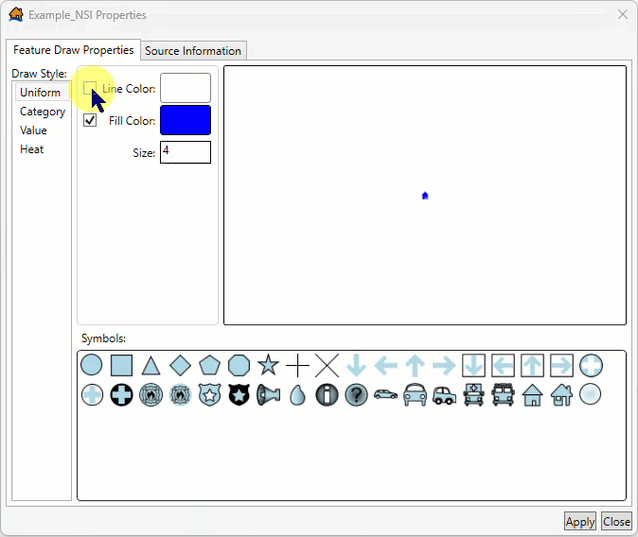Pick the boxed up arrow symbol
Image resolution: width=638 pixels, height=537 pixels.
coord(532,366)
